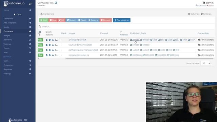217x122 pixels.
Task: Open inspect icon for portainer-ce container
Action: coord(50,55)
